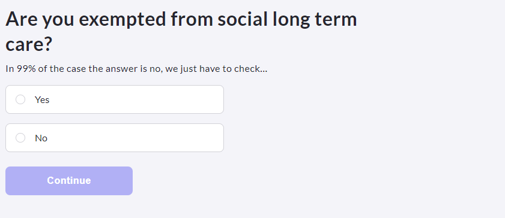Mark No as not exempted from care
505x218 pixels.
pos(115,138)
